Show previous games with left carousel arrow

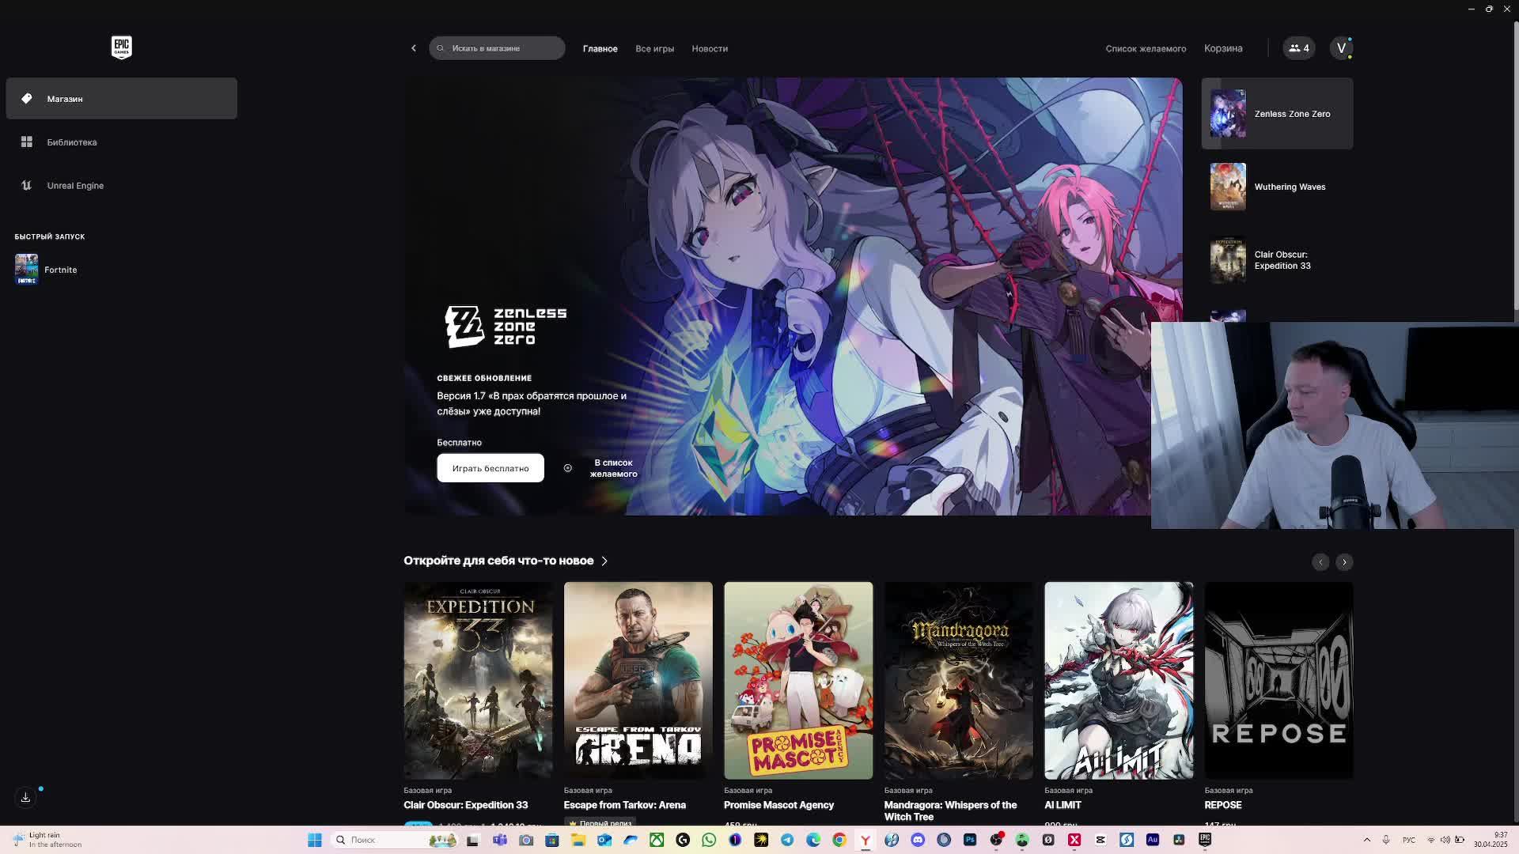[1320, 562]
